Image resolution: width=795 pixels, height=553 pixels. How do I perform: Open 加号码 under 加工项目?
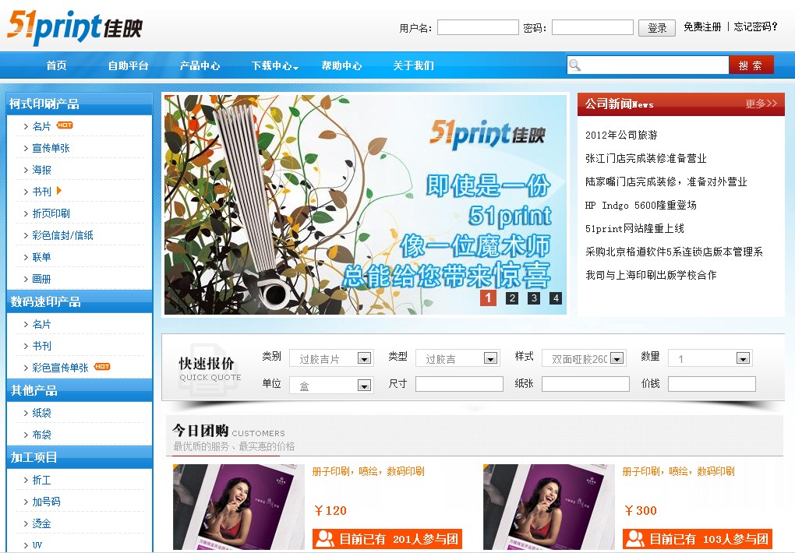(46, 502)
